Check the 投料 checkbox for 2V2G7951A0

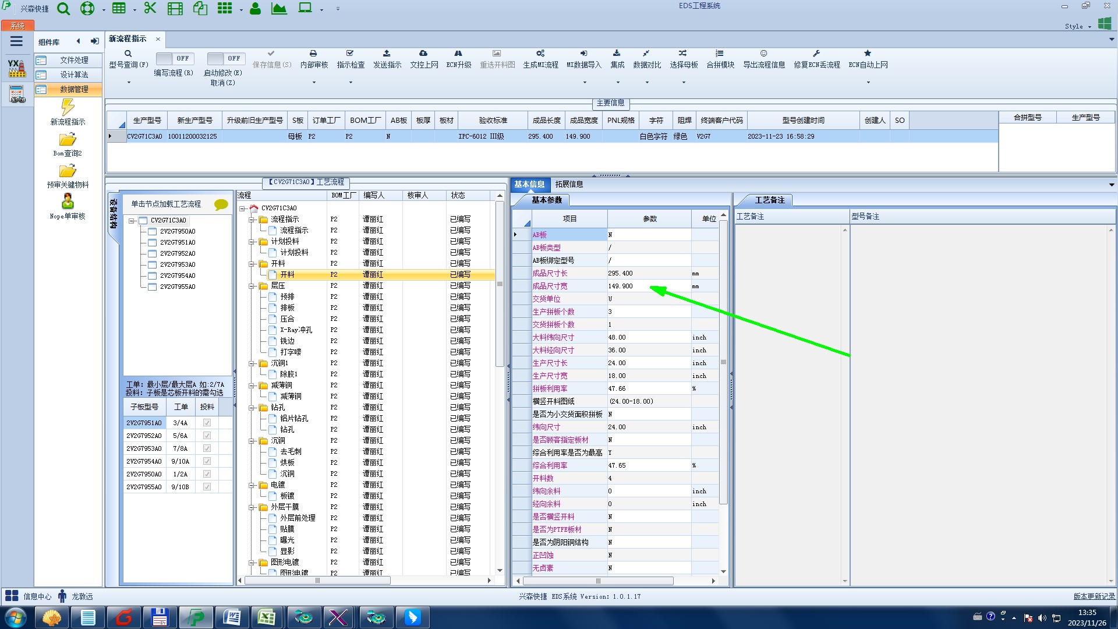pos(207,423)
